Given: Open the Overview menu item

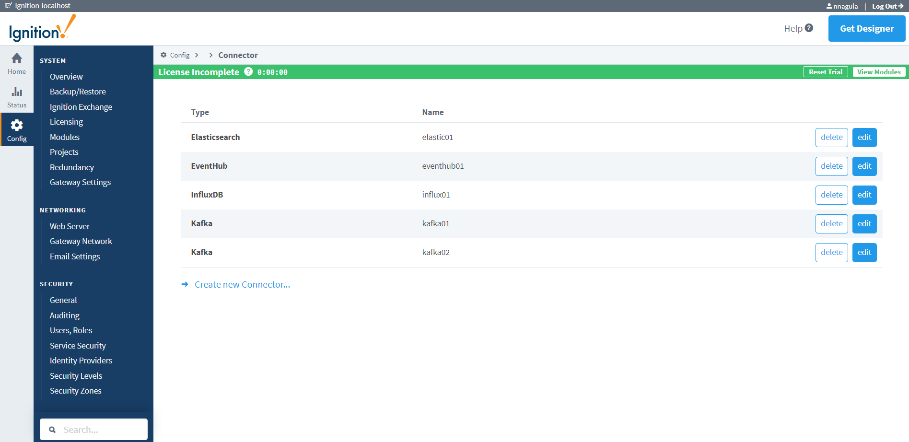Looking at the screenshot, I should click(x=66, y=77).
